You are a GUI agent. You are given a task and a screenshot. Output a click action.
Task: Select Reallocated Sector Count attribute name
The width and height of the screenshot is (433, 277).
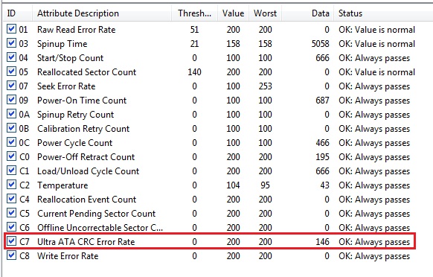[87, 72]
